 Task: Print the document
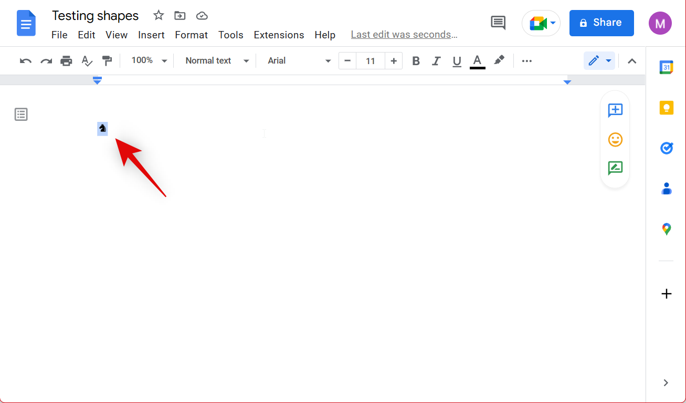[66, 61]
